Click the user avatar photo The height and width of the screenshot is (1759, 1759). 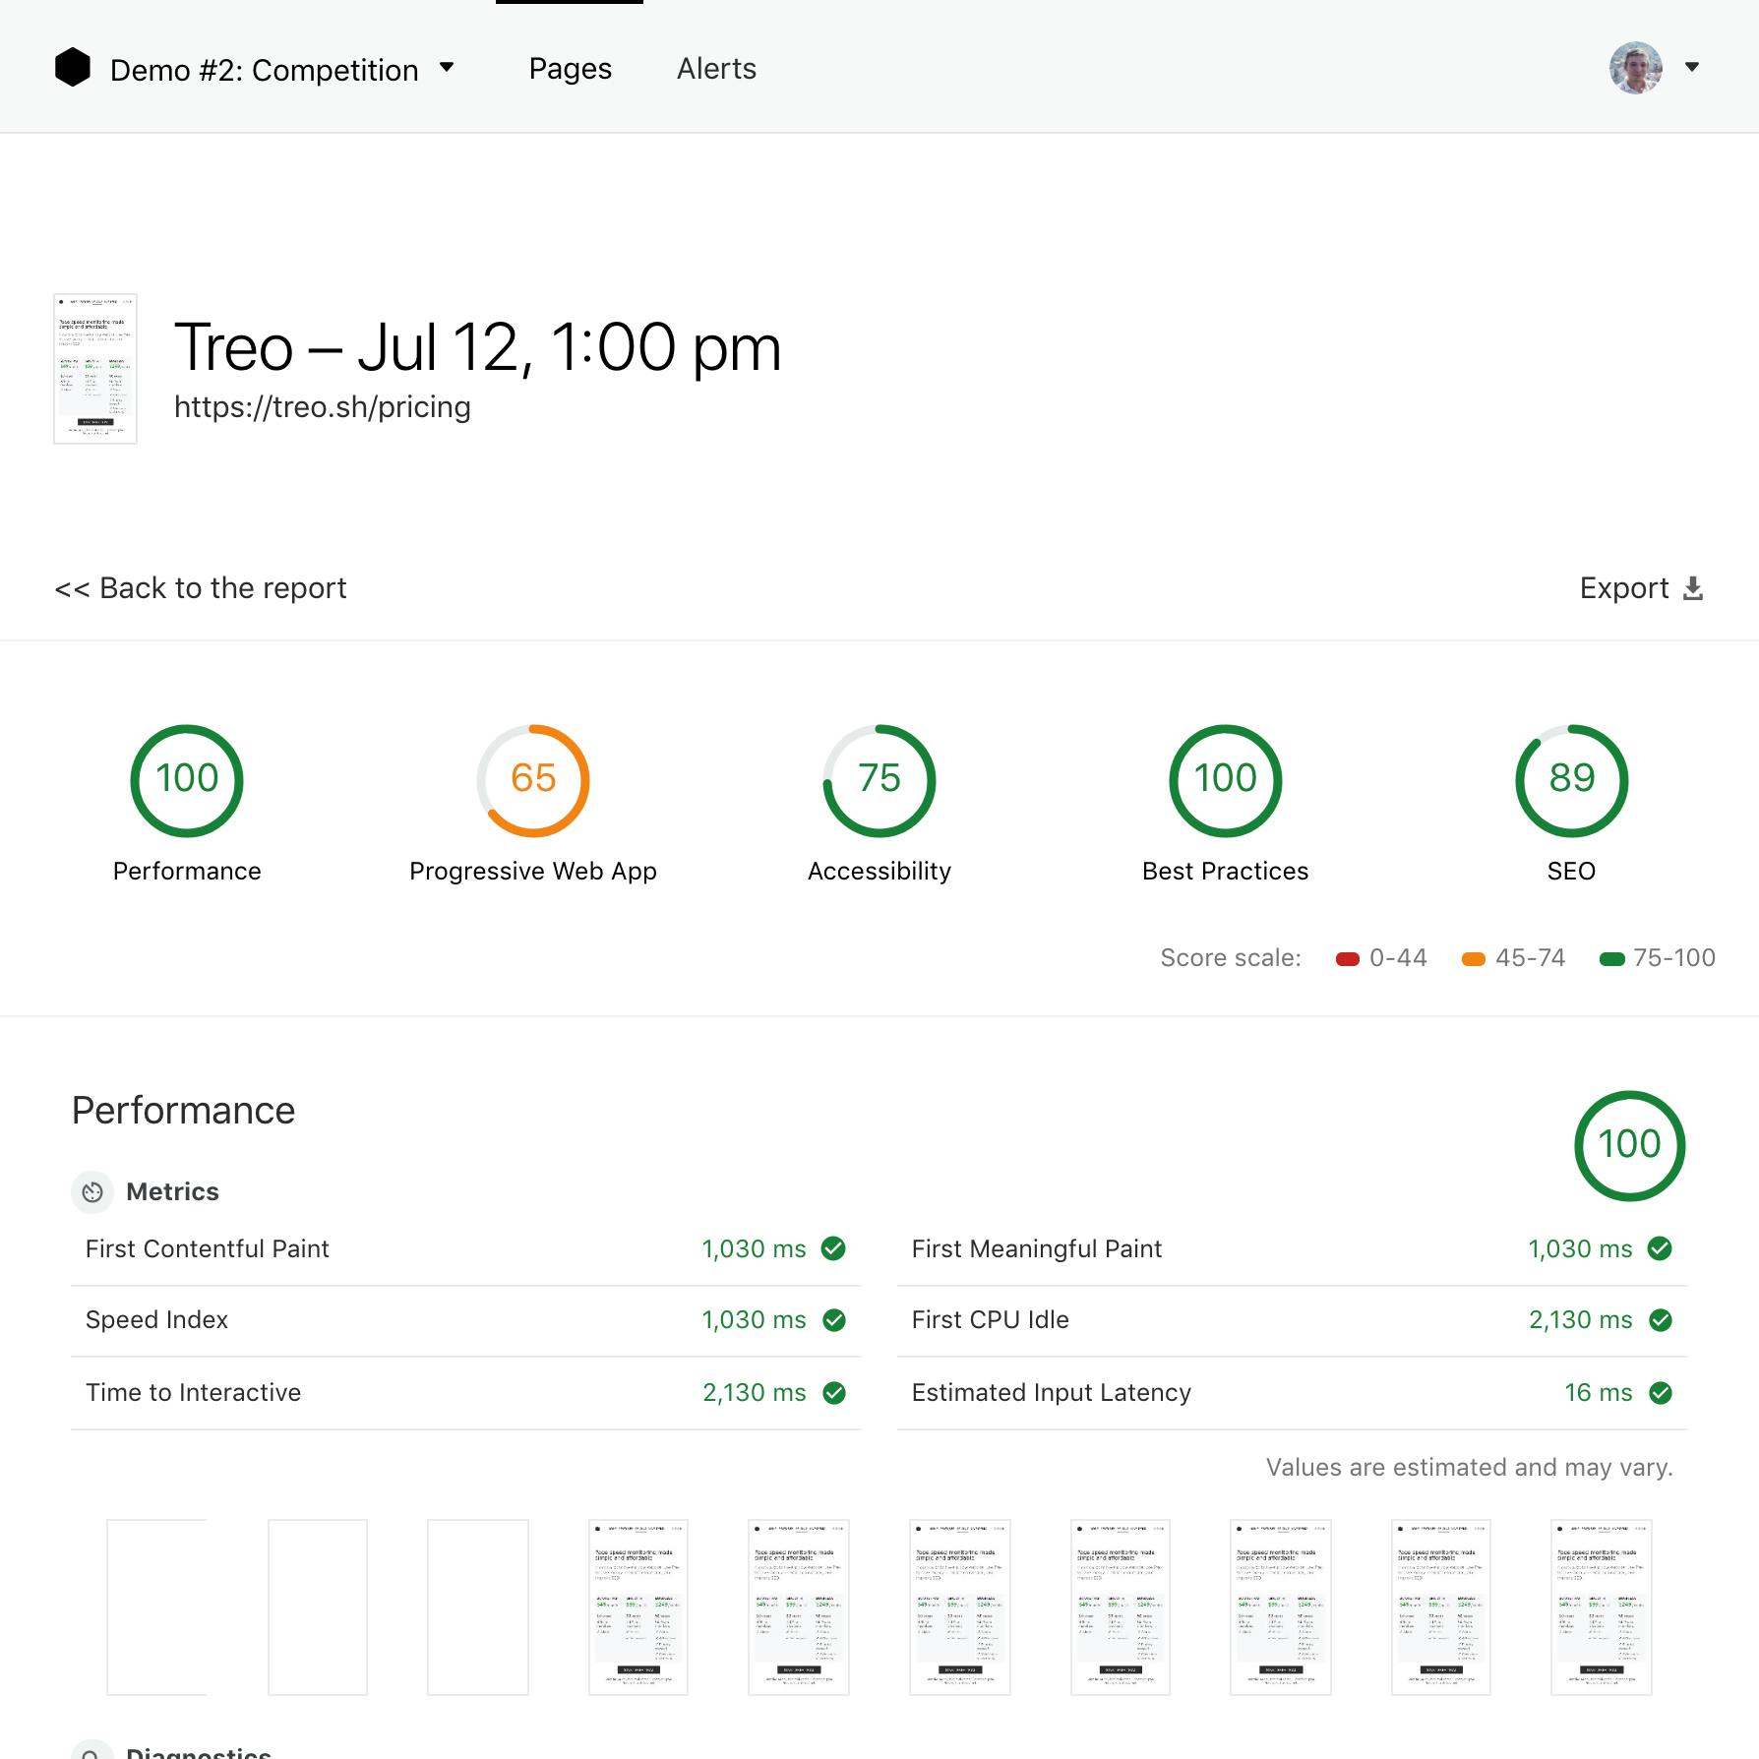tap(1636, 68)
